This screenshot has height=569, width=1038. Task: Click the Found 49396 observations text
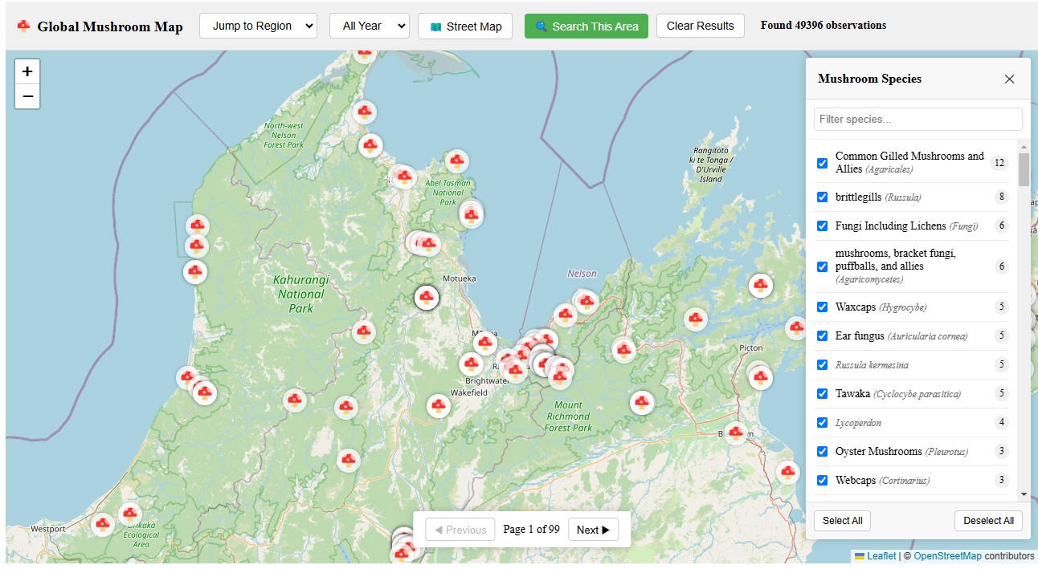click(823, 25)
